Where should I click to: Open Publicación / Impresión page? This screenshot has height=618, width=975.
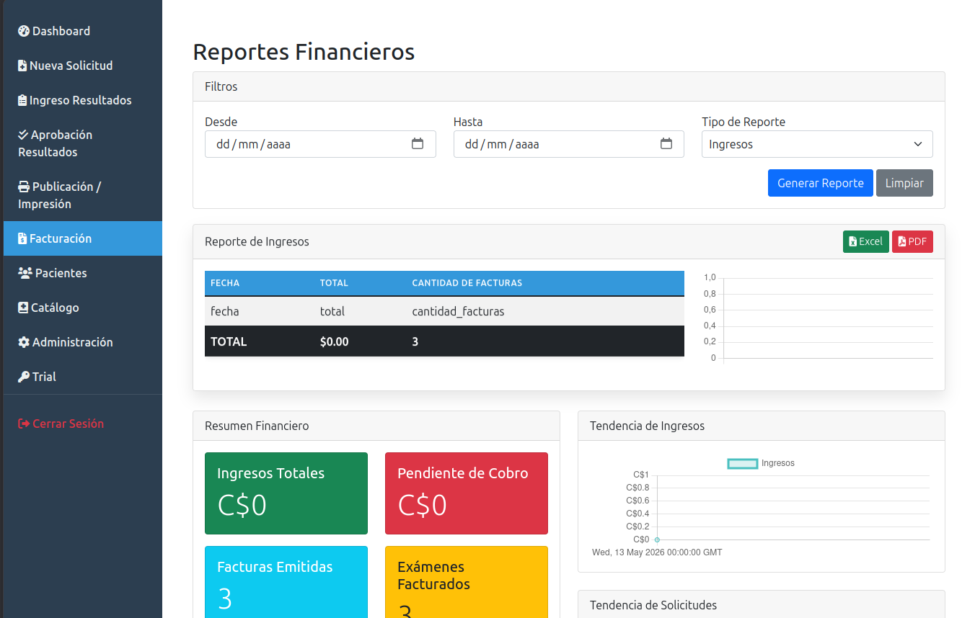click(x=83, y=195)
